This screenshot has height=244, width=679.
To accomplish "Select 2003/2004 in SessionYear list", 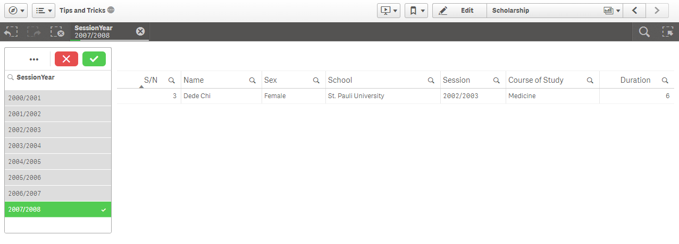I will 58,146.
